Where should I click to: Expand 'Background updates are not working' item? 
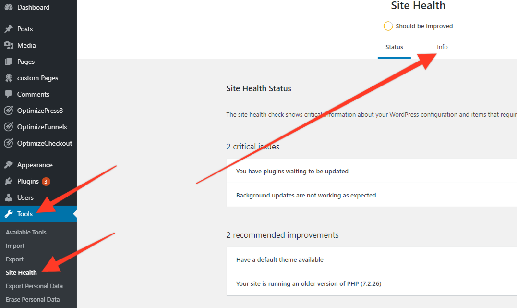click(372, 195)
